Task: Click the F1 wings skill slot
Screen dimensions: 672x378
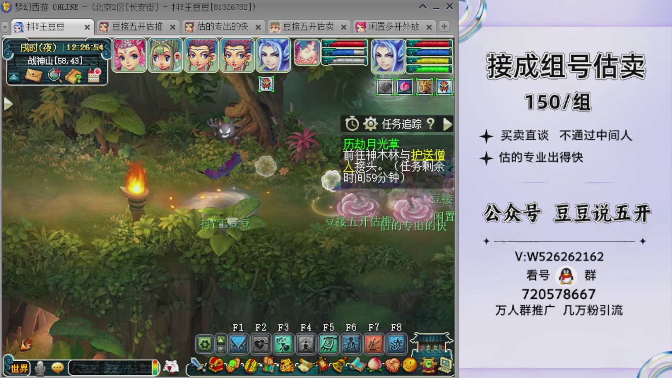Action: tap(238, 344)
